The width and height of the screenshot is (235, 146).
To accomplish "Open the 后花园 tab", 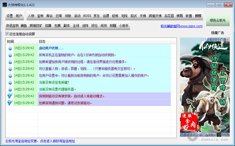I will click(169, 16).
